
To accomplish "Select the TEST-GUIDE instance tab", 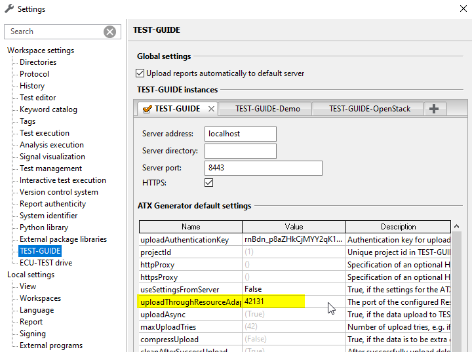I will (177, 109).
